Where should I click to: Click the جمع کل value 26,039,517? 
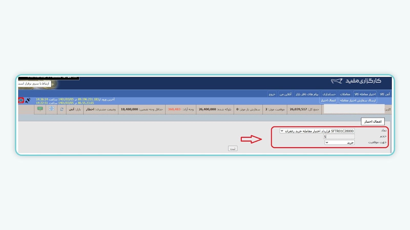[298, 109]
